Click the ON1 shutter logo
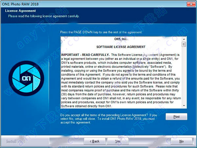 [26, 78]
